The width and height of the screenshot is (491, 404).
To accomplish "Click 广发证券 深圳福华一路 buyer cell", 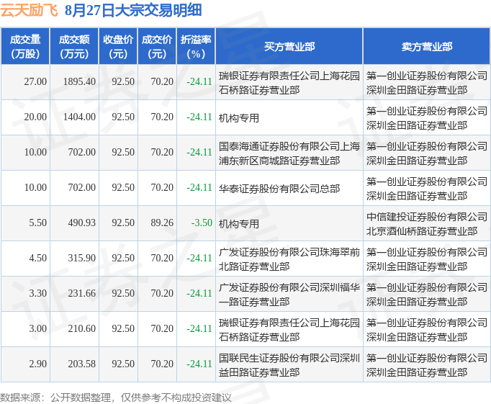I will pyautogui.click(x=289, y=295).
